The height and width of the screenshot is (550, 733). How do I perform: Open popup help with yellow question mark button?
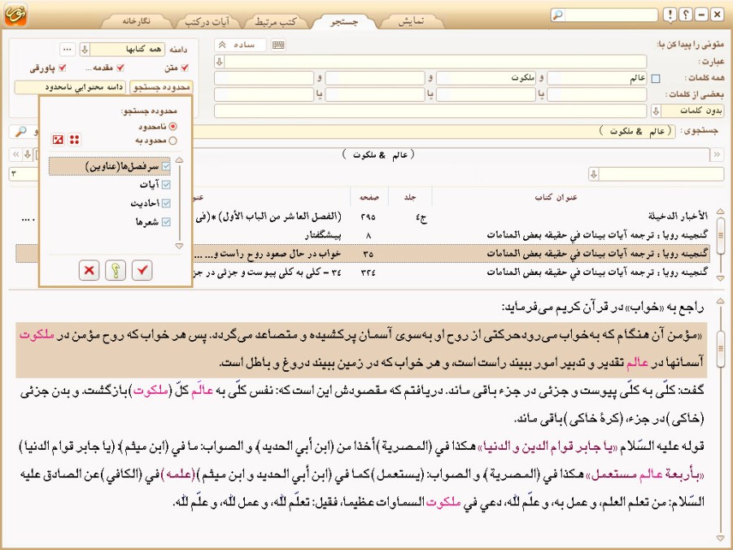pyautogui.click(x=116, y=270)
